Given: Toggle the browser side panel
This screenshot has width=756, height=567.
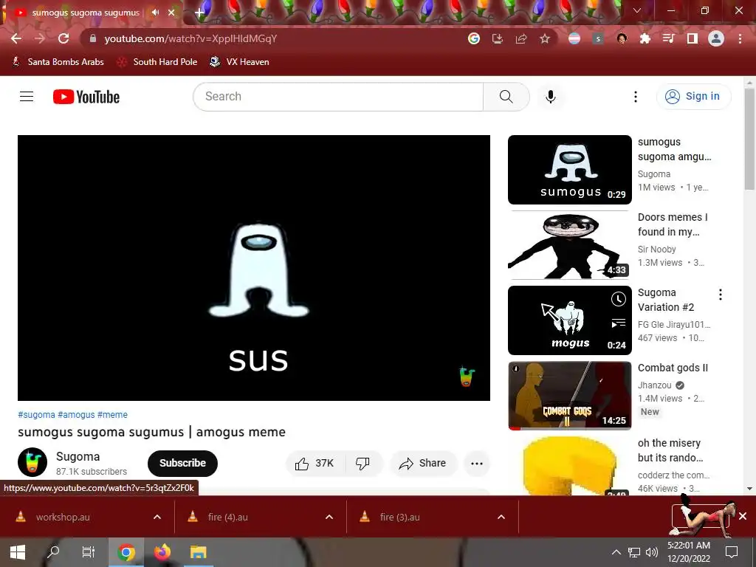Looking at the screenshot, I should pos(693,38).
